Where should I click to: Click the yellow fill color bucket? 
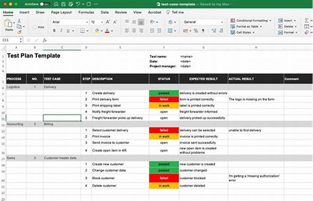(97, 31)
